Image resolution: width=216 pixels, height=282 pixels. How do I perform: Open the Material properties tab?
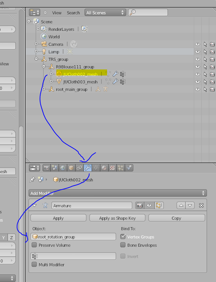[x=104, y=168]
